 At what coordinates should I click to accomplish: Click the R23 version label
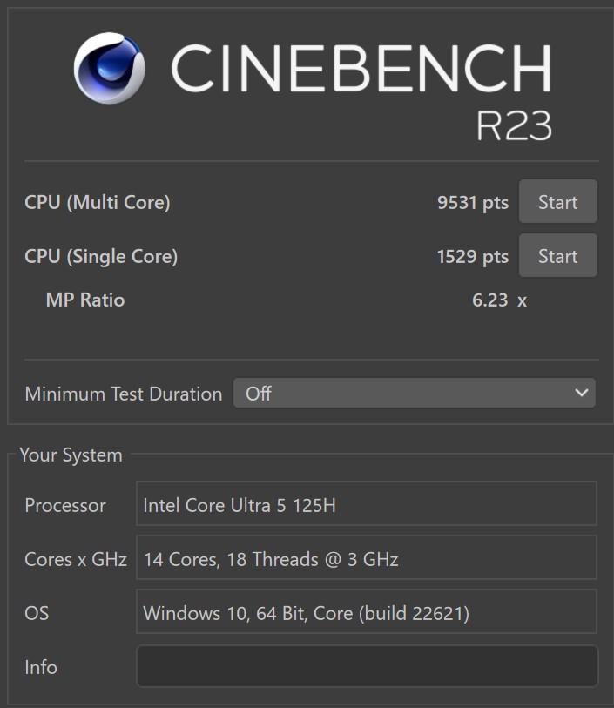point(514,125)
